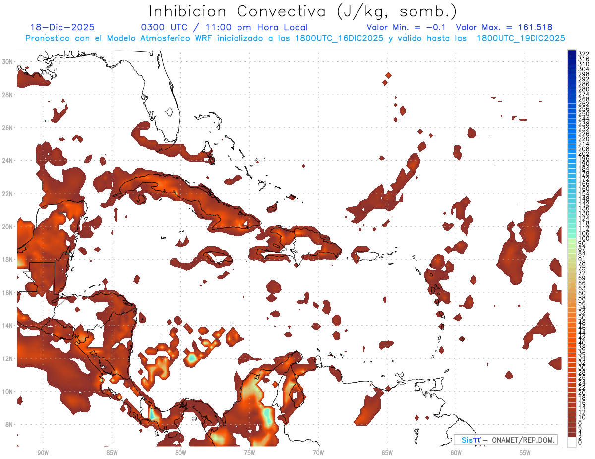This screenshot has height=459, width=595.
Task: Click the "Valor Max. = 161.518" readout
Action: point(504,28)
